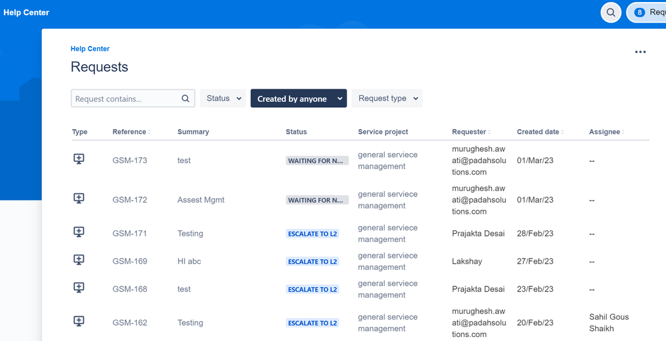Click ESCALATE TO L2 status of GSM-168
666x341 pixels.
(313, 289)
